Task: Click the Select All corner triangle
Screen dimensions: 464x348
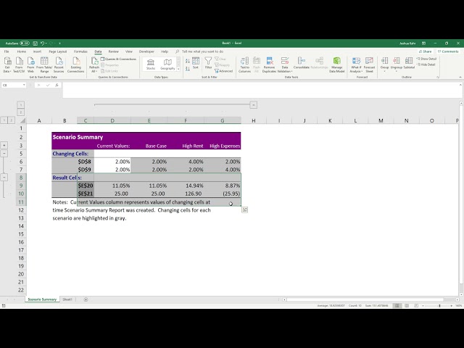Action: (x=22, y=120)
